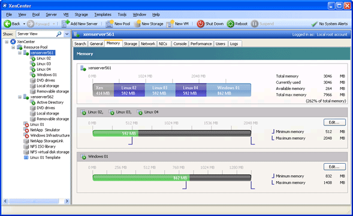Click the red Shut Down icon
Image resolution: width=353 pixels, height=216 pixels.
pyautogui.click(x=200, y=23)
